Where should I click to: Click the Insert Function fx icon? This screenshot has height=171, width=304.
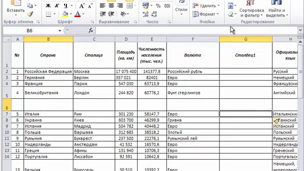click(x=91, y=30)
